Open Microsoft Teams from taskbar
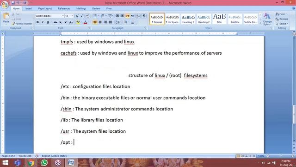This screenshot has height=167, width=296. tap(18, 163)
